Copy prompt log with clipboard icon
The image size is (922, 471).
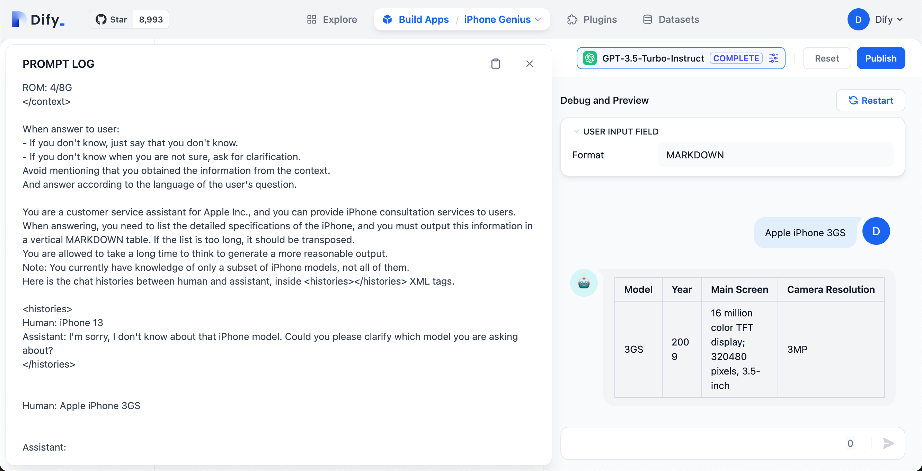(495, 64)
